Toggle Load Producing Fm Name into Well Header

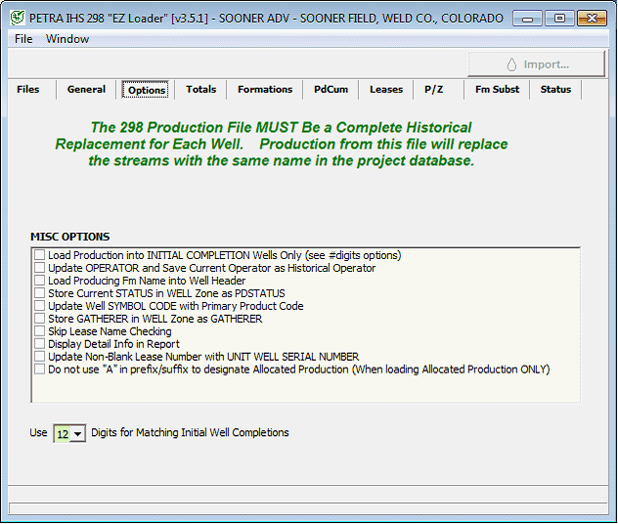(40, 281)
